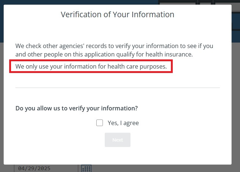Click the red-highlighted health care purposes sentence
This screenshot has height=172, width=240.
click(x=91, y=66)
